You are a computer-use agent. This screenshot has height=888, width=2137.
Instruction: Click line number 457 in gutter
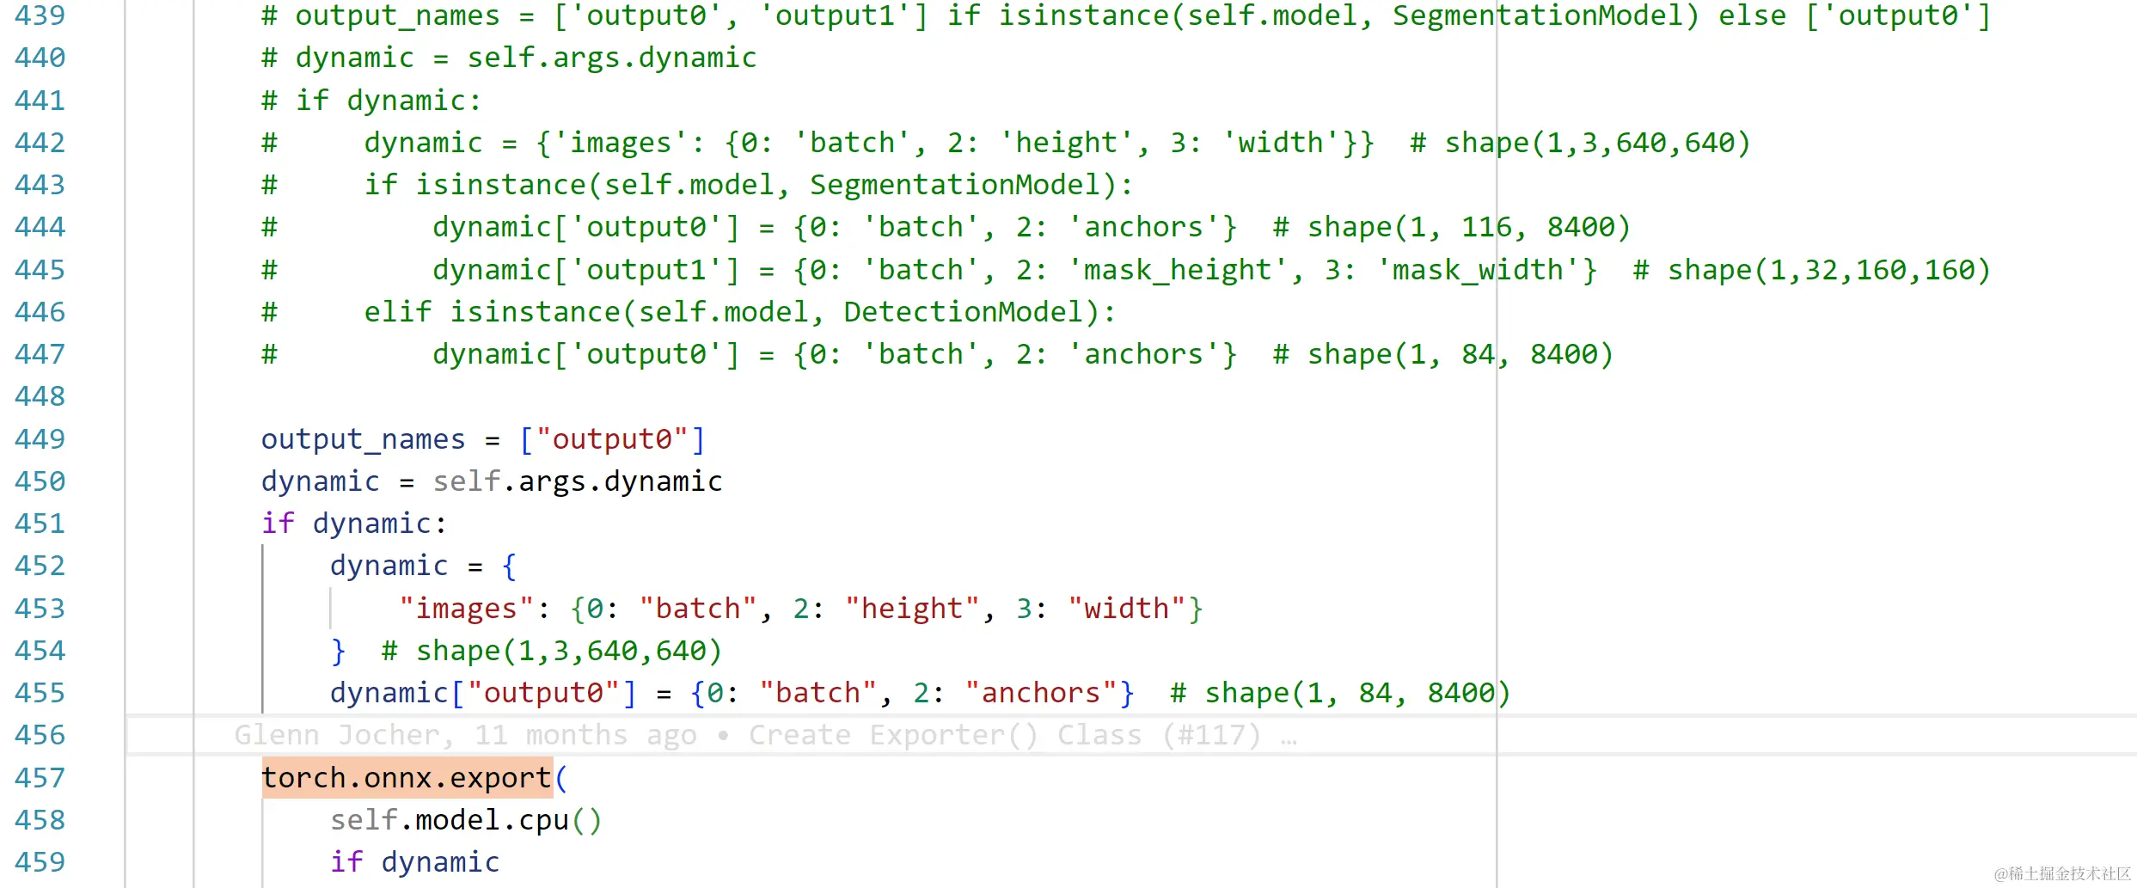tap(40, 778)
